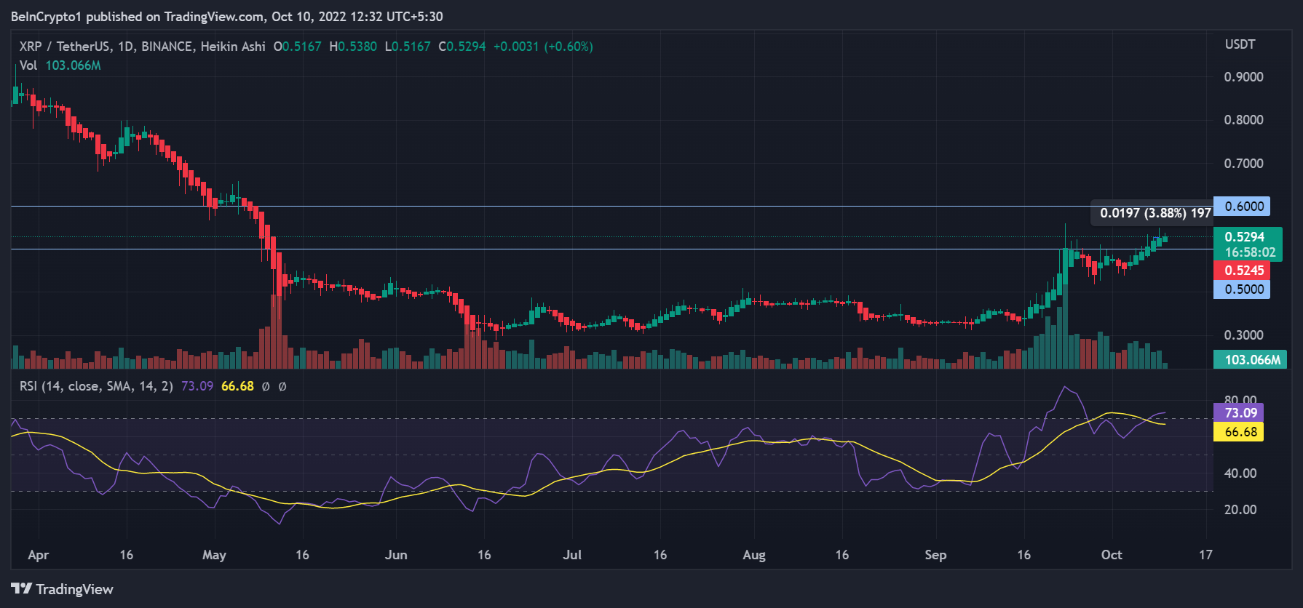The width and height of the screenshot is (1303, 608).
Task: Click the red 0.5245 price label
Action: [x=1243, y=271]
